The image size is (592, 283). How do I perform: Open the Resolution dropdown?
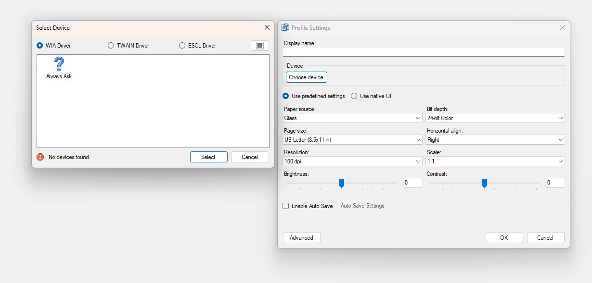[x=352, y=161]
